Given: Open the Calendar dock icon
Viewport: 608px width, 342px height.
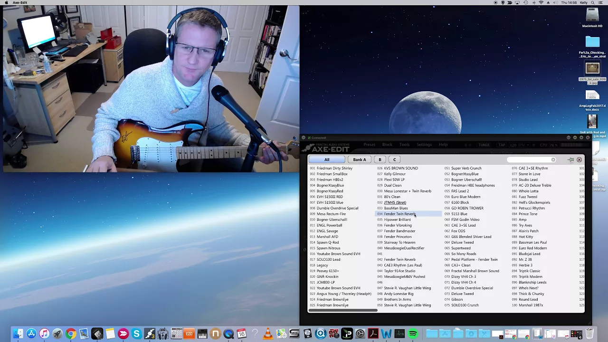Looking at the screenshot, I should point(241,334).
